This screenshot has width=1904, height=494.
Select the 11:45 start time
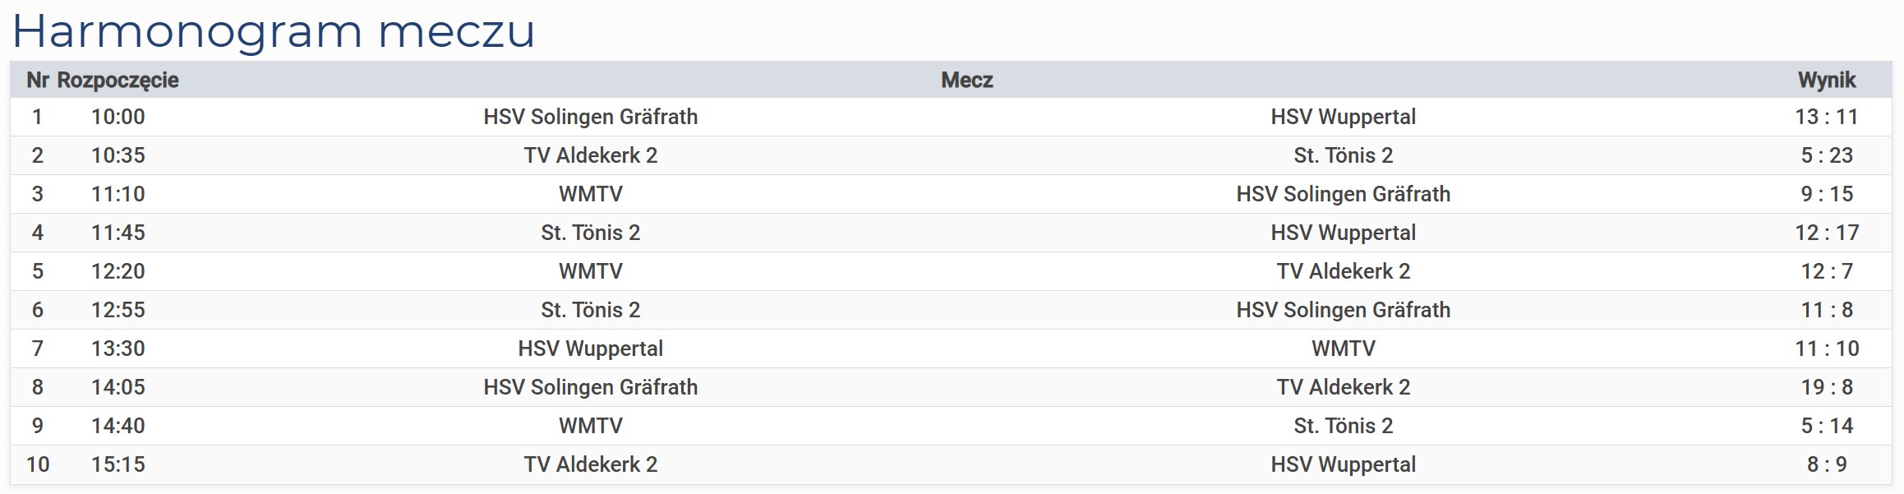tap(118, 233)
